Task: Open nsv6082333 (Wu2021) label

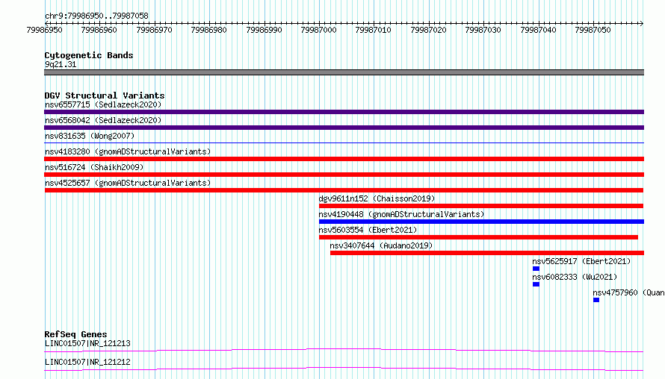Action: pos(575,277)
